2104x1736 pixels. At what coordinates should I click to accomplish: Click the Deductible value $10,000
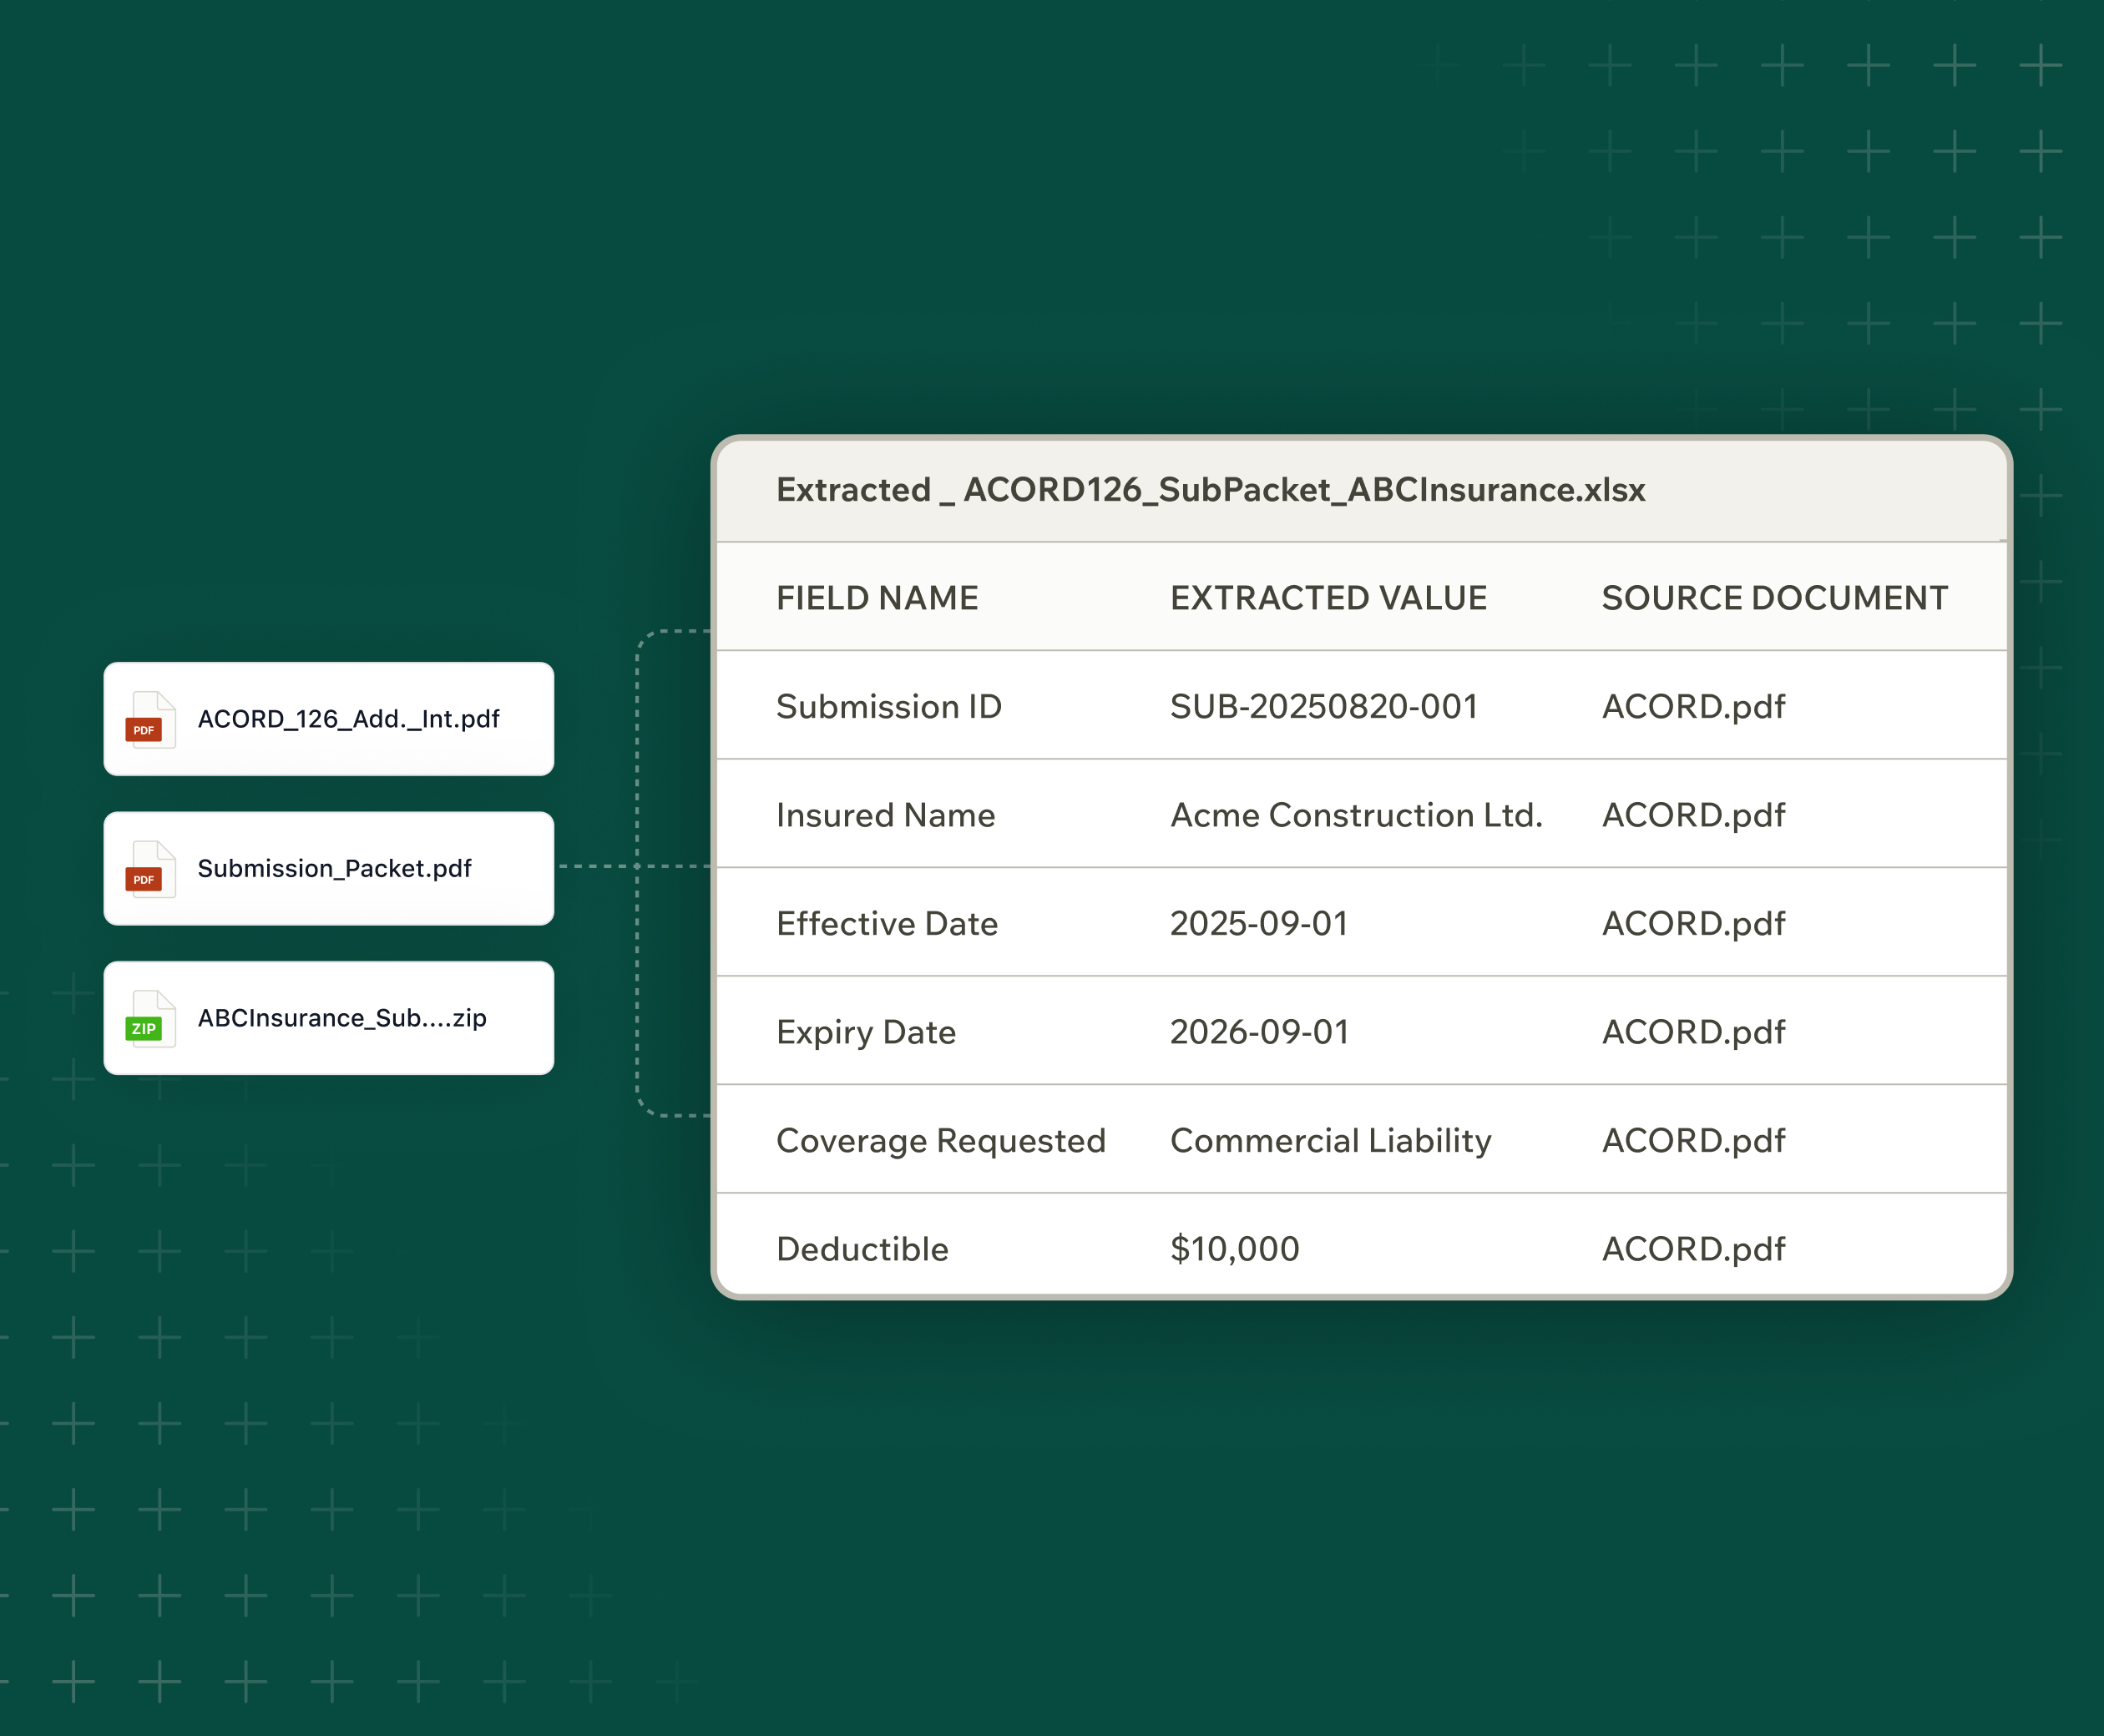[1233, 1249]
